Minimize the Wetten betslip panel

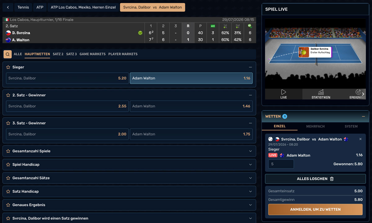pos(363,117)
